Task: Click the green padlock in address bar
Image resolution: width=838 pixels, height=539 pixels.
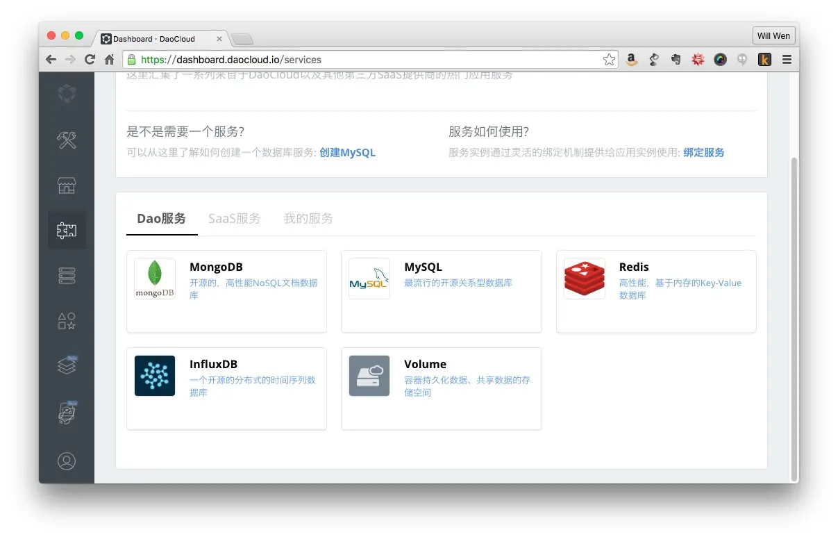Action: click(x=132, y=60)
